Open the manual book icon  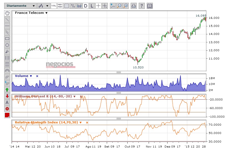point(150,6)
